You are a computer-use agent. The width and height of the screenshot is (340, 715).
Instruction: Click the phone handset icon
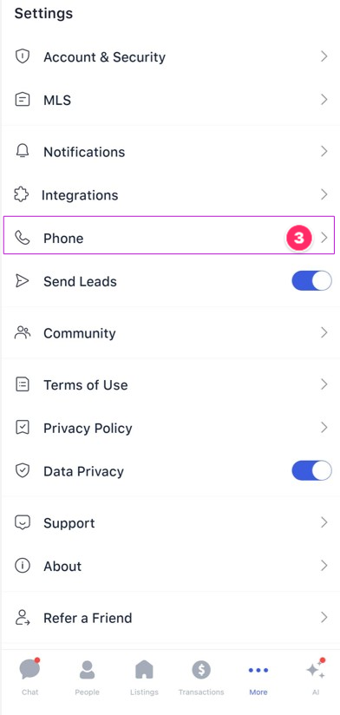22,238
